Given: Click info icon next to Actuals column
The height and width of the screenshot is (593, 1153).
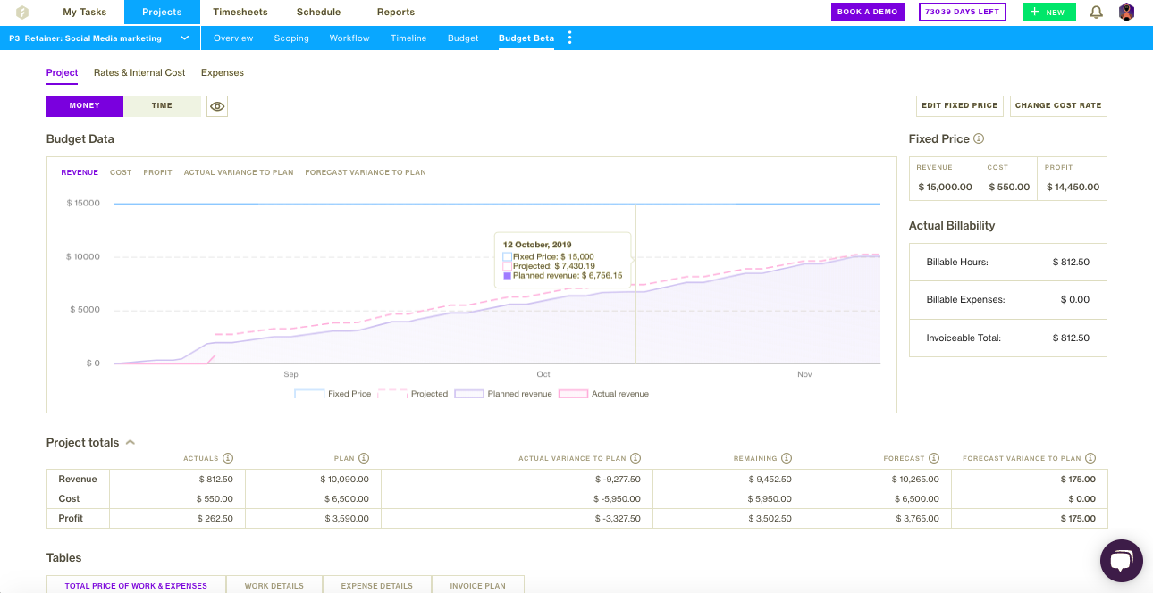Looking at the screenshot, I should click(x=228, y=458).
